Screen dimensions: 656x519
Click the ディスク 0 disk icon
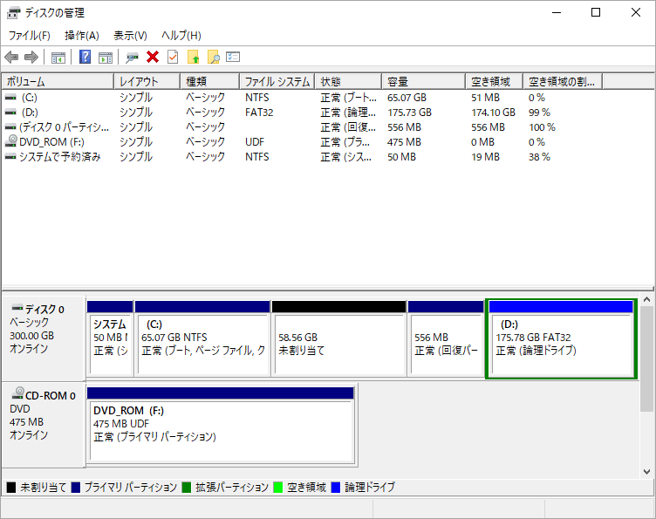coord(17,308)
